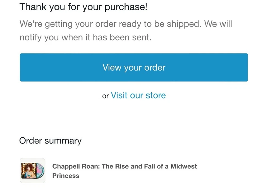The height and width of the screenshot is (190, 268).
Task: Click the Order summary heading
Action: click(x=50, y=141)
